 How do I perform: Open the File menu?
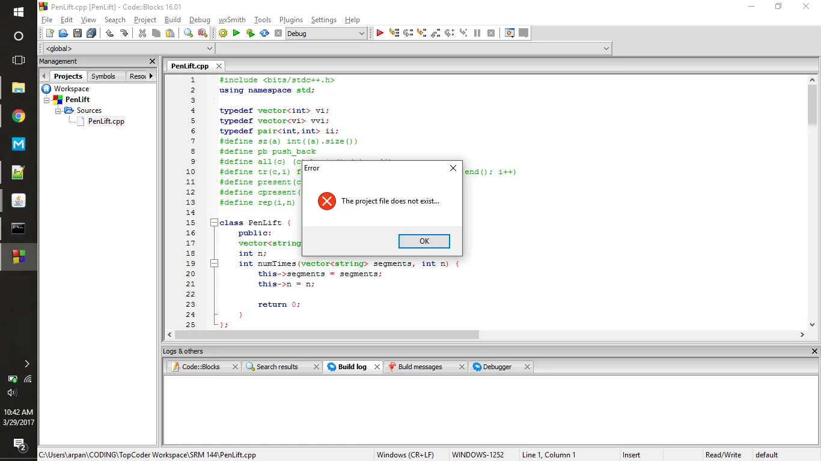coord(47,20)
